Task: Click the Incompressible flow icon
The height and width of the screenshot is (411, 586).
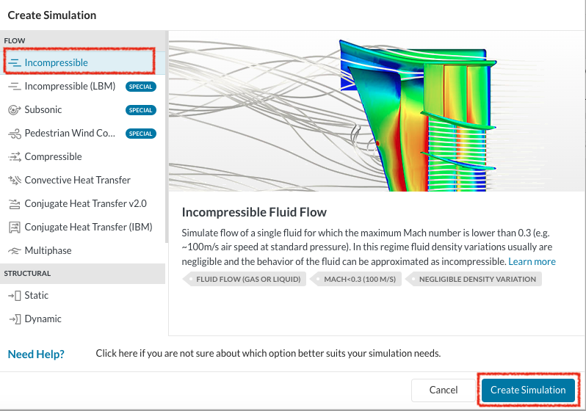Action: (15, 63)
